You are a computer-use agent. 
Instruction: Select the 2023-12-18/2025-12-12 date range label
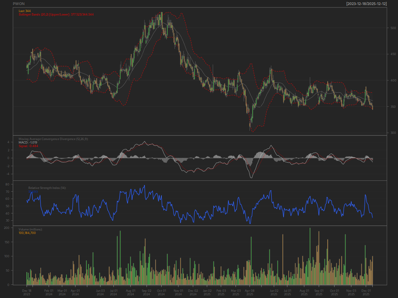pyautogui.click(x=367, y=4)
